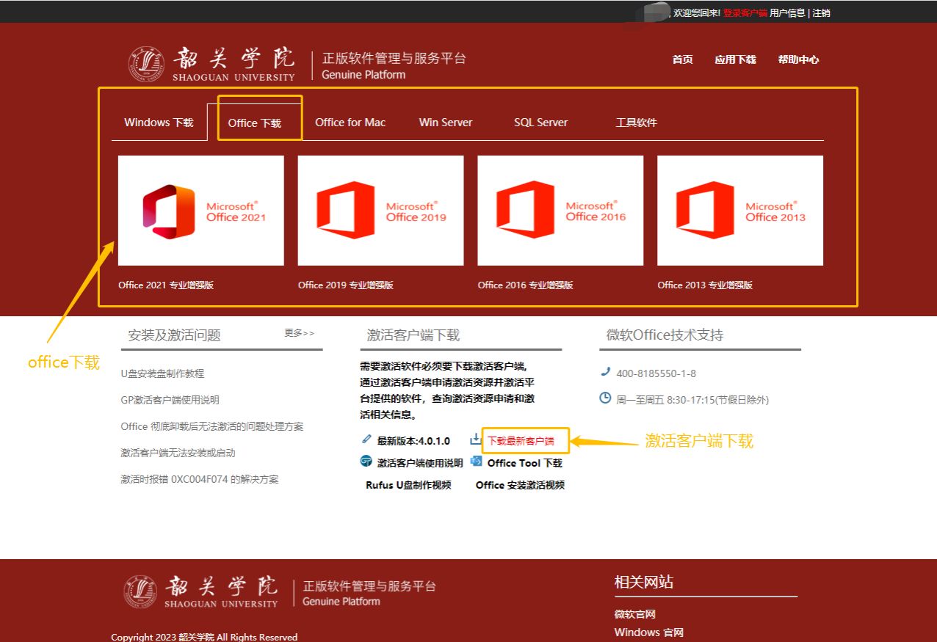Click the download icon beside latest client link
Viewport: 937px width, 642px height.
coord(474,440)
